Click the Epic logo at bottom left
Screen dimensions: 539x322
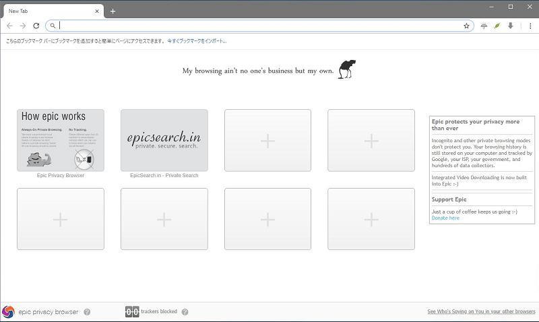pos(8,312)
